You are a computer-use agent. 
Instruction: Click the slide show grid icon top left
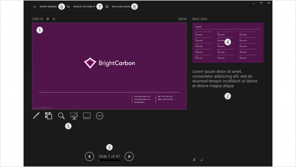pos(35,6)
